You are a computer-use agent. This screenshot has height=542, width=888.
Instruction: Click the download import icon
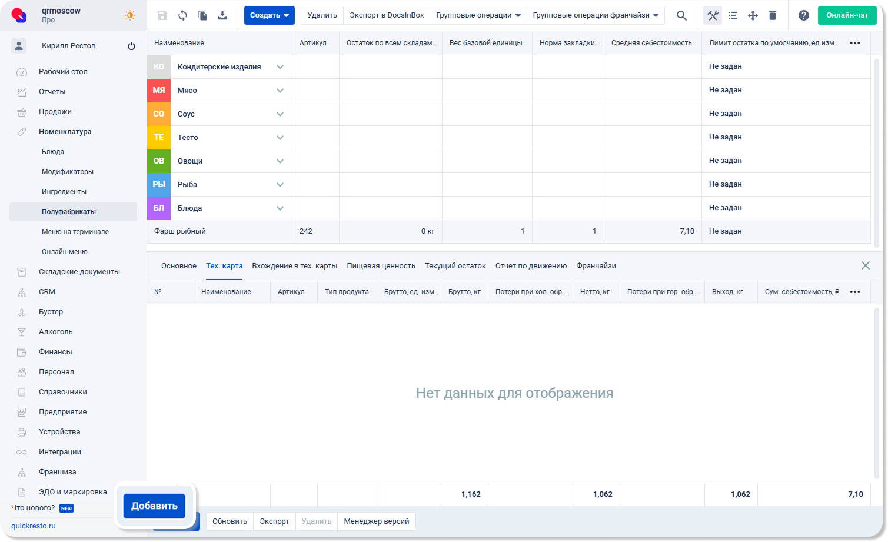click(x=222, y=15)
